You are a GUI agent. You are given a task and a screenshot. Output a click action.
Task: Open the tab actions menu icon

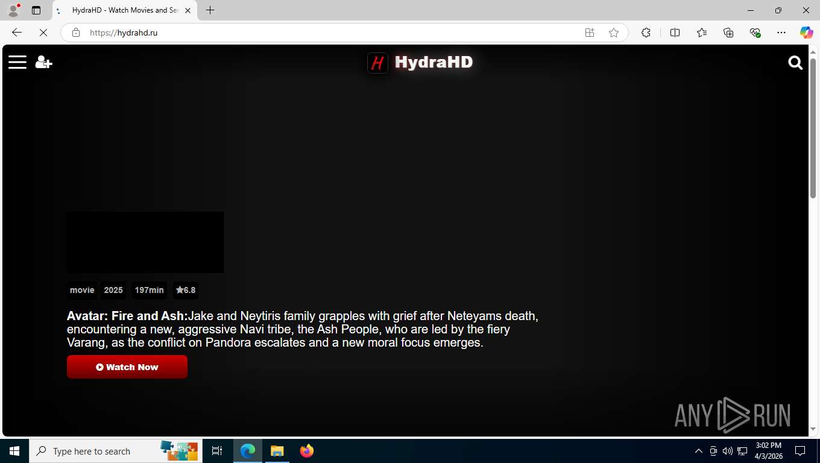point(36,10)
